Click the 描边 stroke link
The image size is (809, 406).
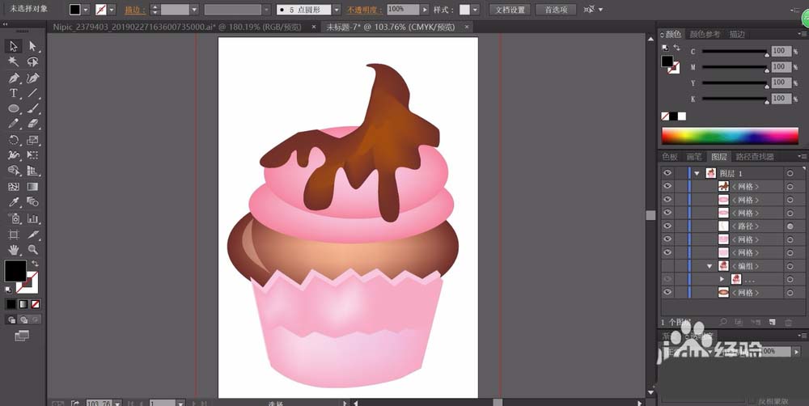coord(134,10)
